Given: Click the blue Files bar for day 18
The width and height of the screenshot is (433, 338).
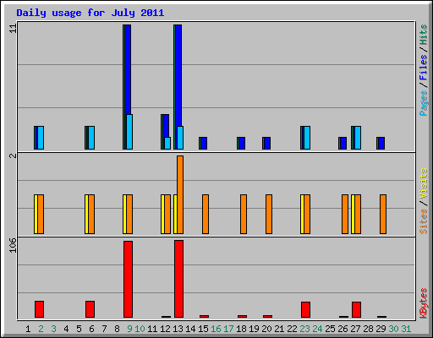Looking at the screenshot, I should click(242, 143).
